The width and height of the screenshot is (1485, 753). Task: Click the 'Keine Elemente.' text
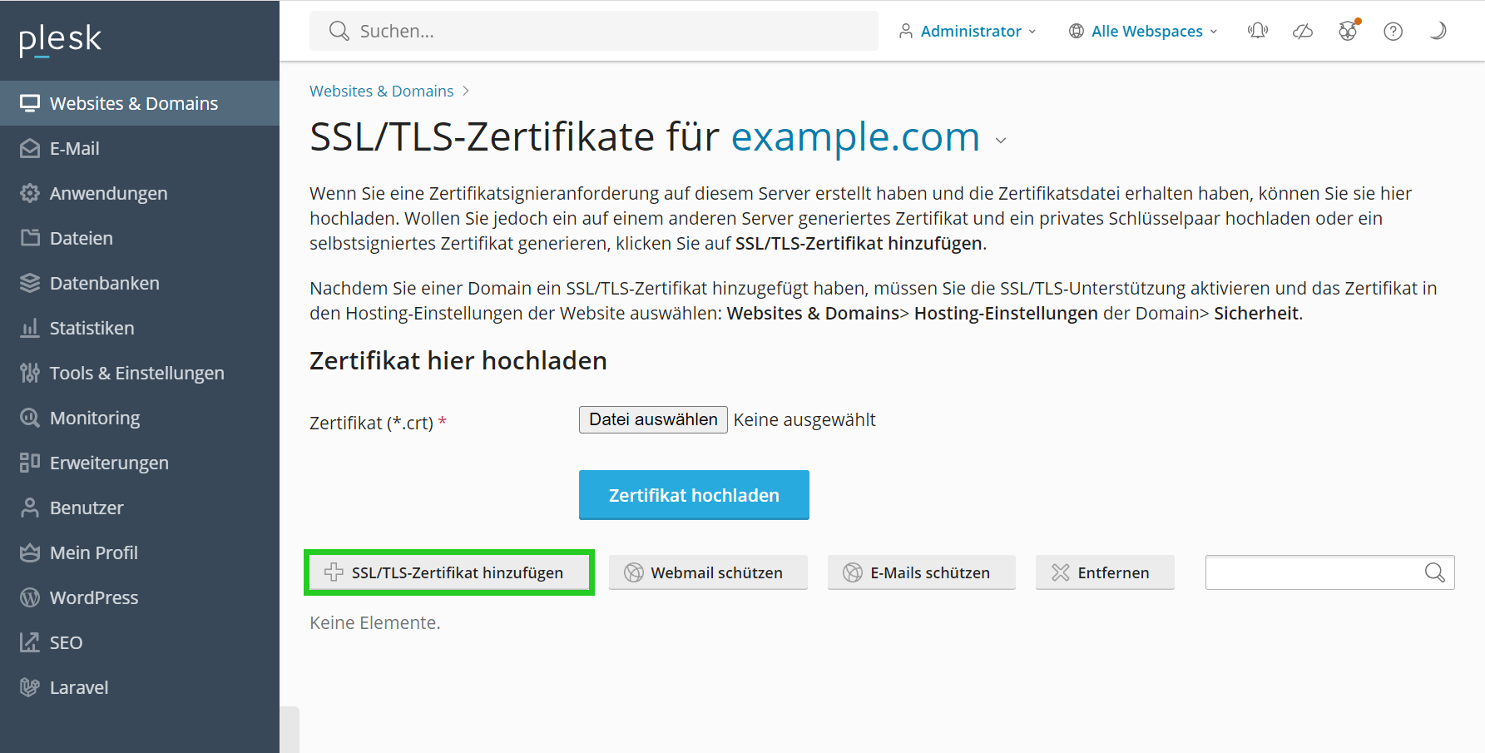tap(375, 622)
